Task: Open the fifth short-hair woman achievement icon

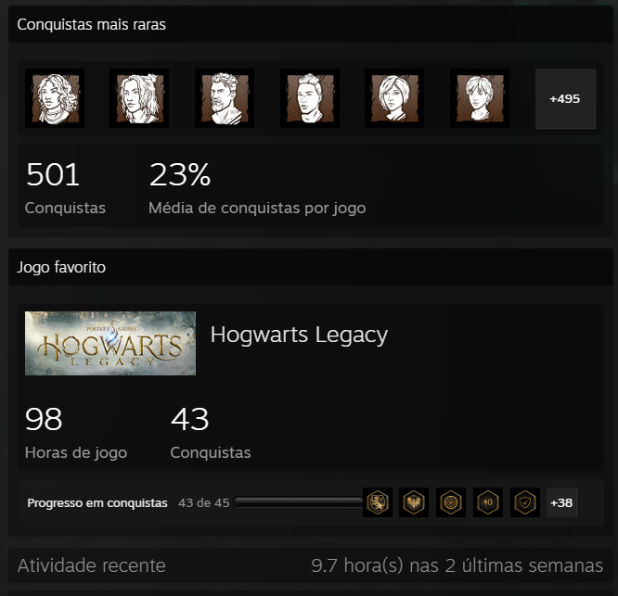Action: point(394,98)
